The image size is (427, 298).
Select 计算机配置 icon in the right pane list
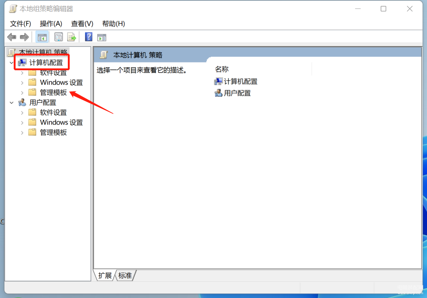218,81
